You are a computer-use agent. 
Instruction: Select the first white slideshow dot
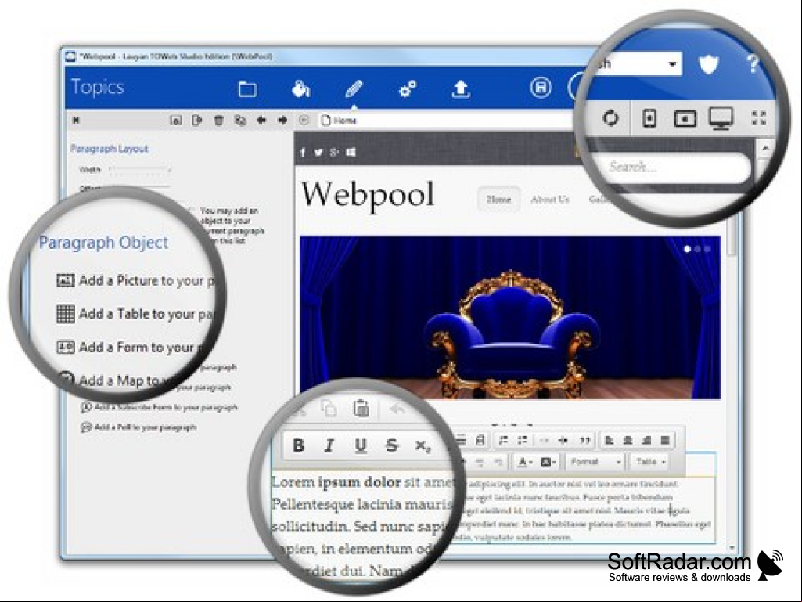pos(688,249)
